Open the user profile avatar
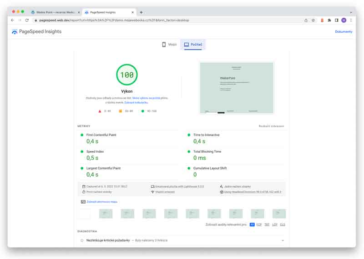This screenshot has width=364, height=259. pyautogui.click(x=344, y=20)
